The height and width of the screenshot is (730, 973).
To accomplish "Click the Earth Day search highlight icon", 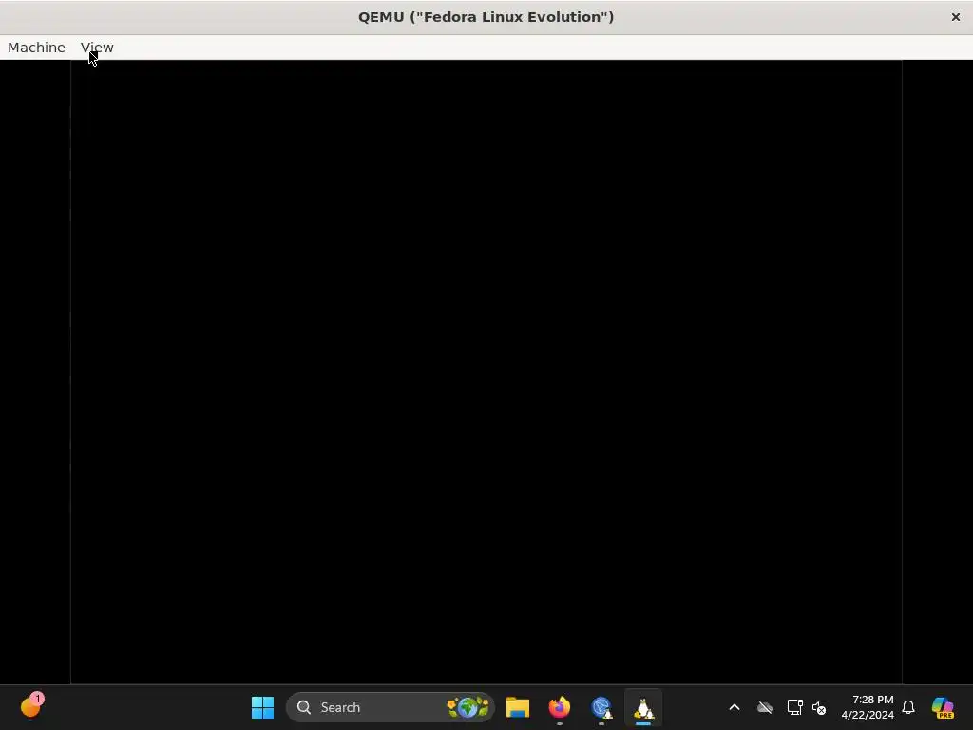I will [x=467, y=707].
